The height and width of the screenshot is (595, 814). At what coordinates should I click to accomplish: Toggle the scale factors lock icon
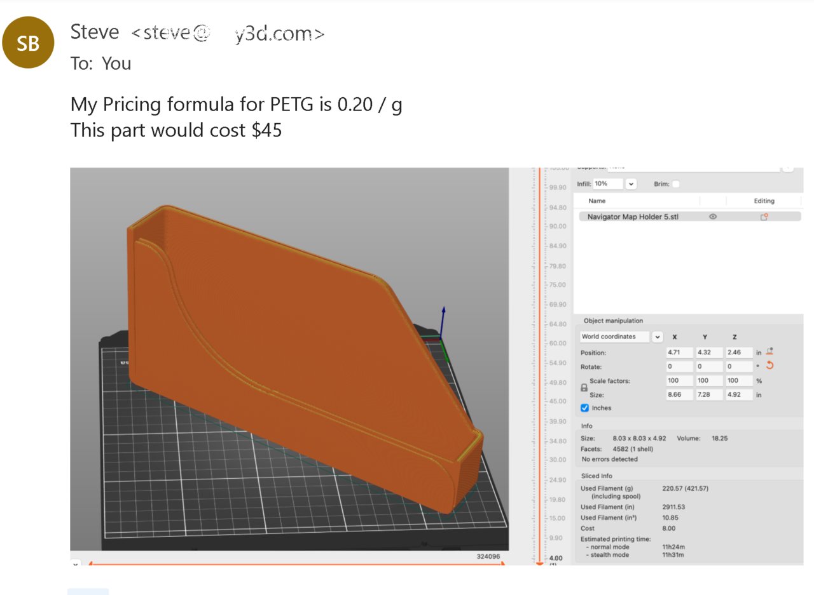pyautogui.click(x=584, y=387)
